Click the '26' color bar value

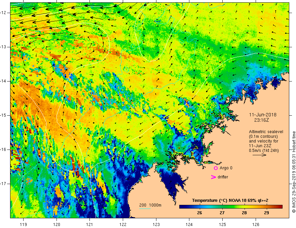point(199,213)
